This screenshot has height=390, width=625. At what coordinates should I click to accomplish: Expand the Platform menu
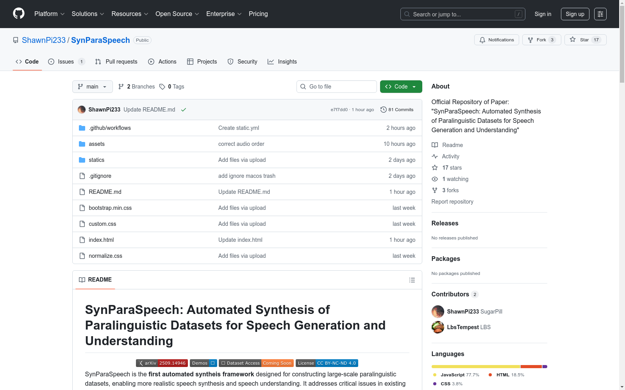[50, 14]
